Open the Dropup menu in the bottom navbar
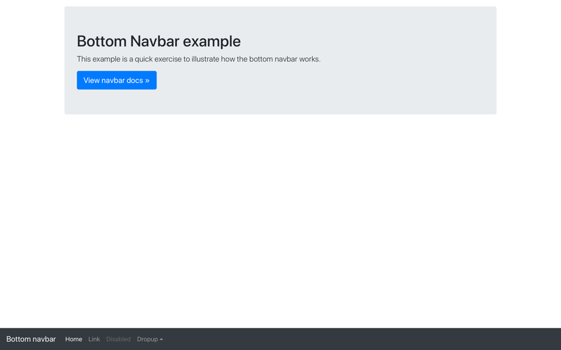The width and height of the screenshot is (561, 350). point(150,339)
